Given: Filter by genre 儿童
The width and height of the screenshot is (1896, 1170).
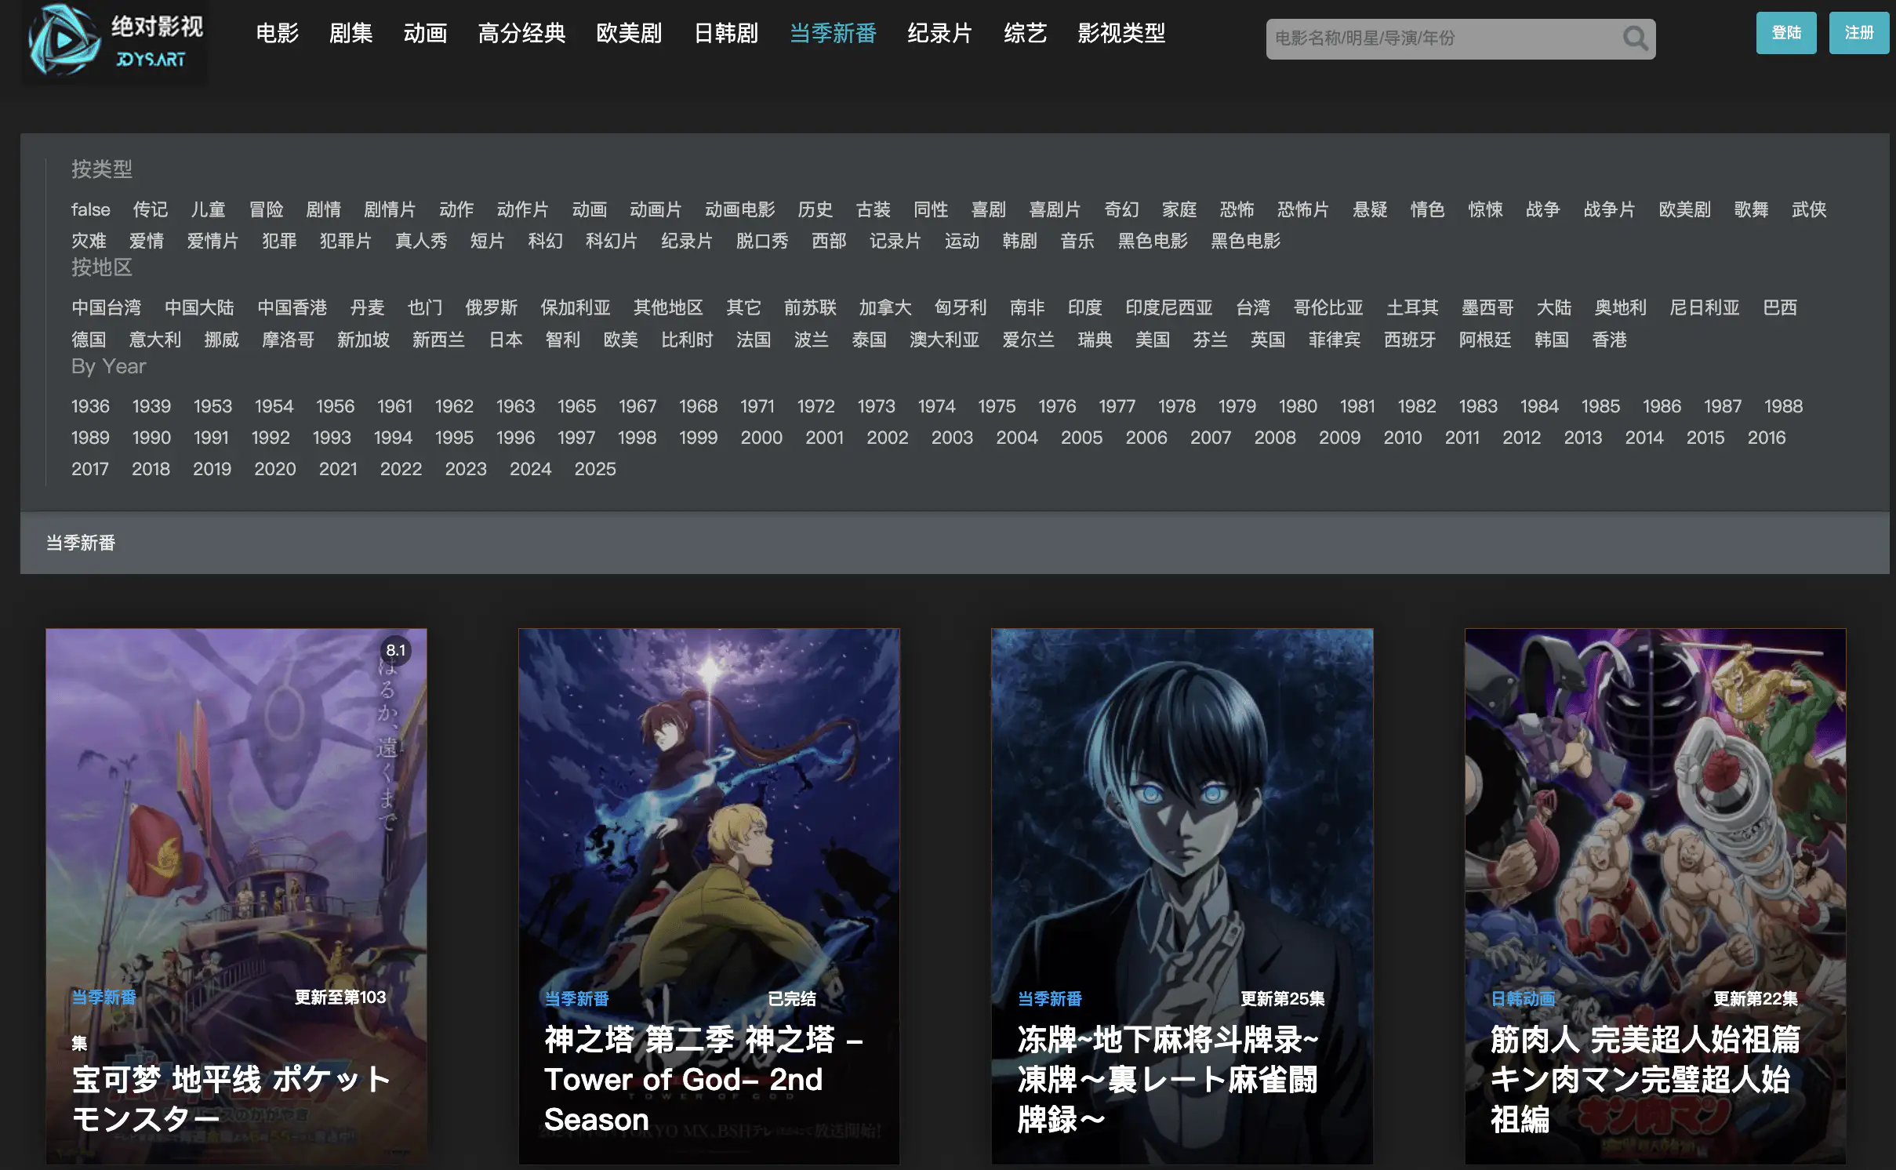Looking at the screenshot, I should 208,209.
